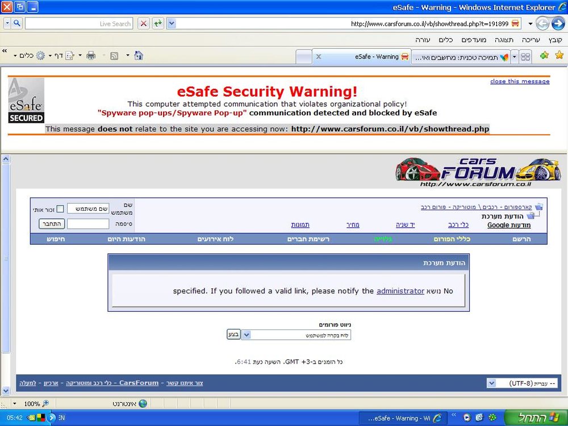
Task: Click the folder icon beside breadcrumb
Action: pos(538,207)
